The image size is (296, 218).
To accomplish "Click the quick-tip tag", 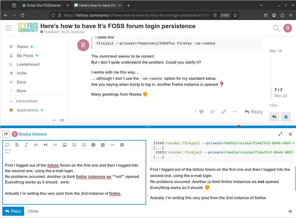I will click(x=77, y=32).
